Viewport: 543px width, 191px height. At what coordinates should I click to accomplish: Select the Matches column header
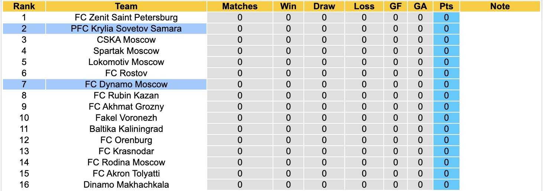240,6
